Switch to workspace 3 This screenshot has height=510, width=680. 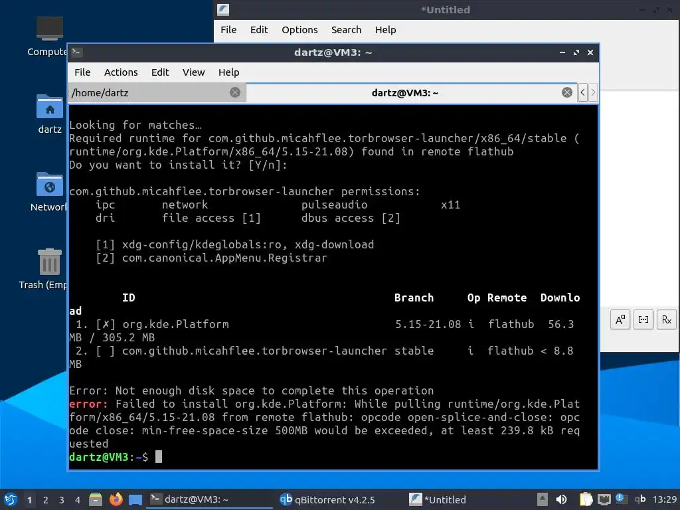click(x=62, y=500)
